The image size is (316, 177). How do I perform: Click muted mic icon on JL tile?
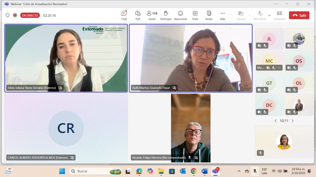(265, 46)
